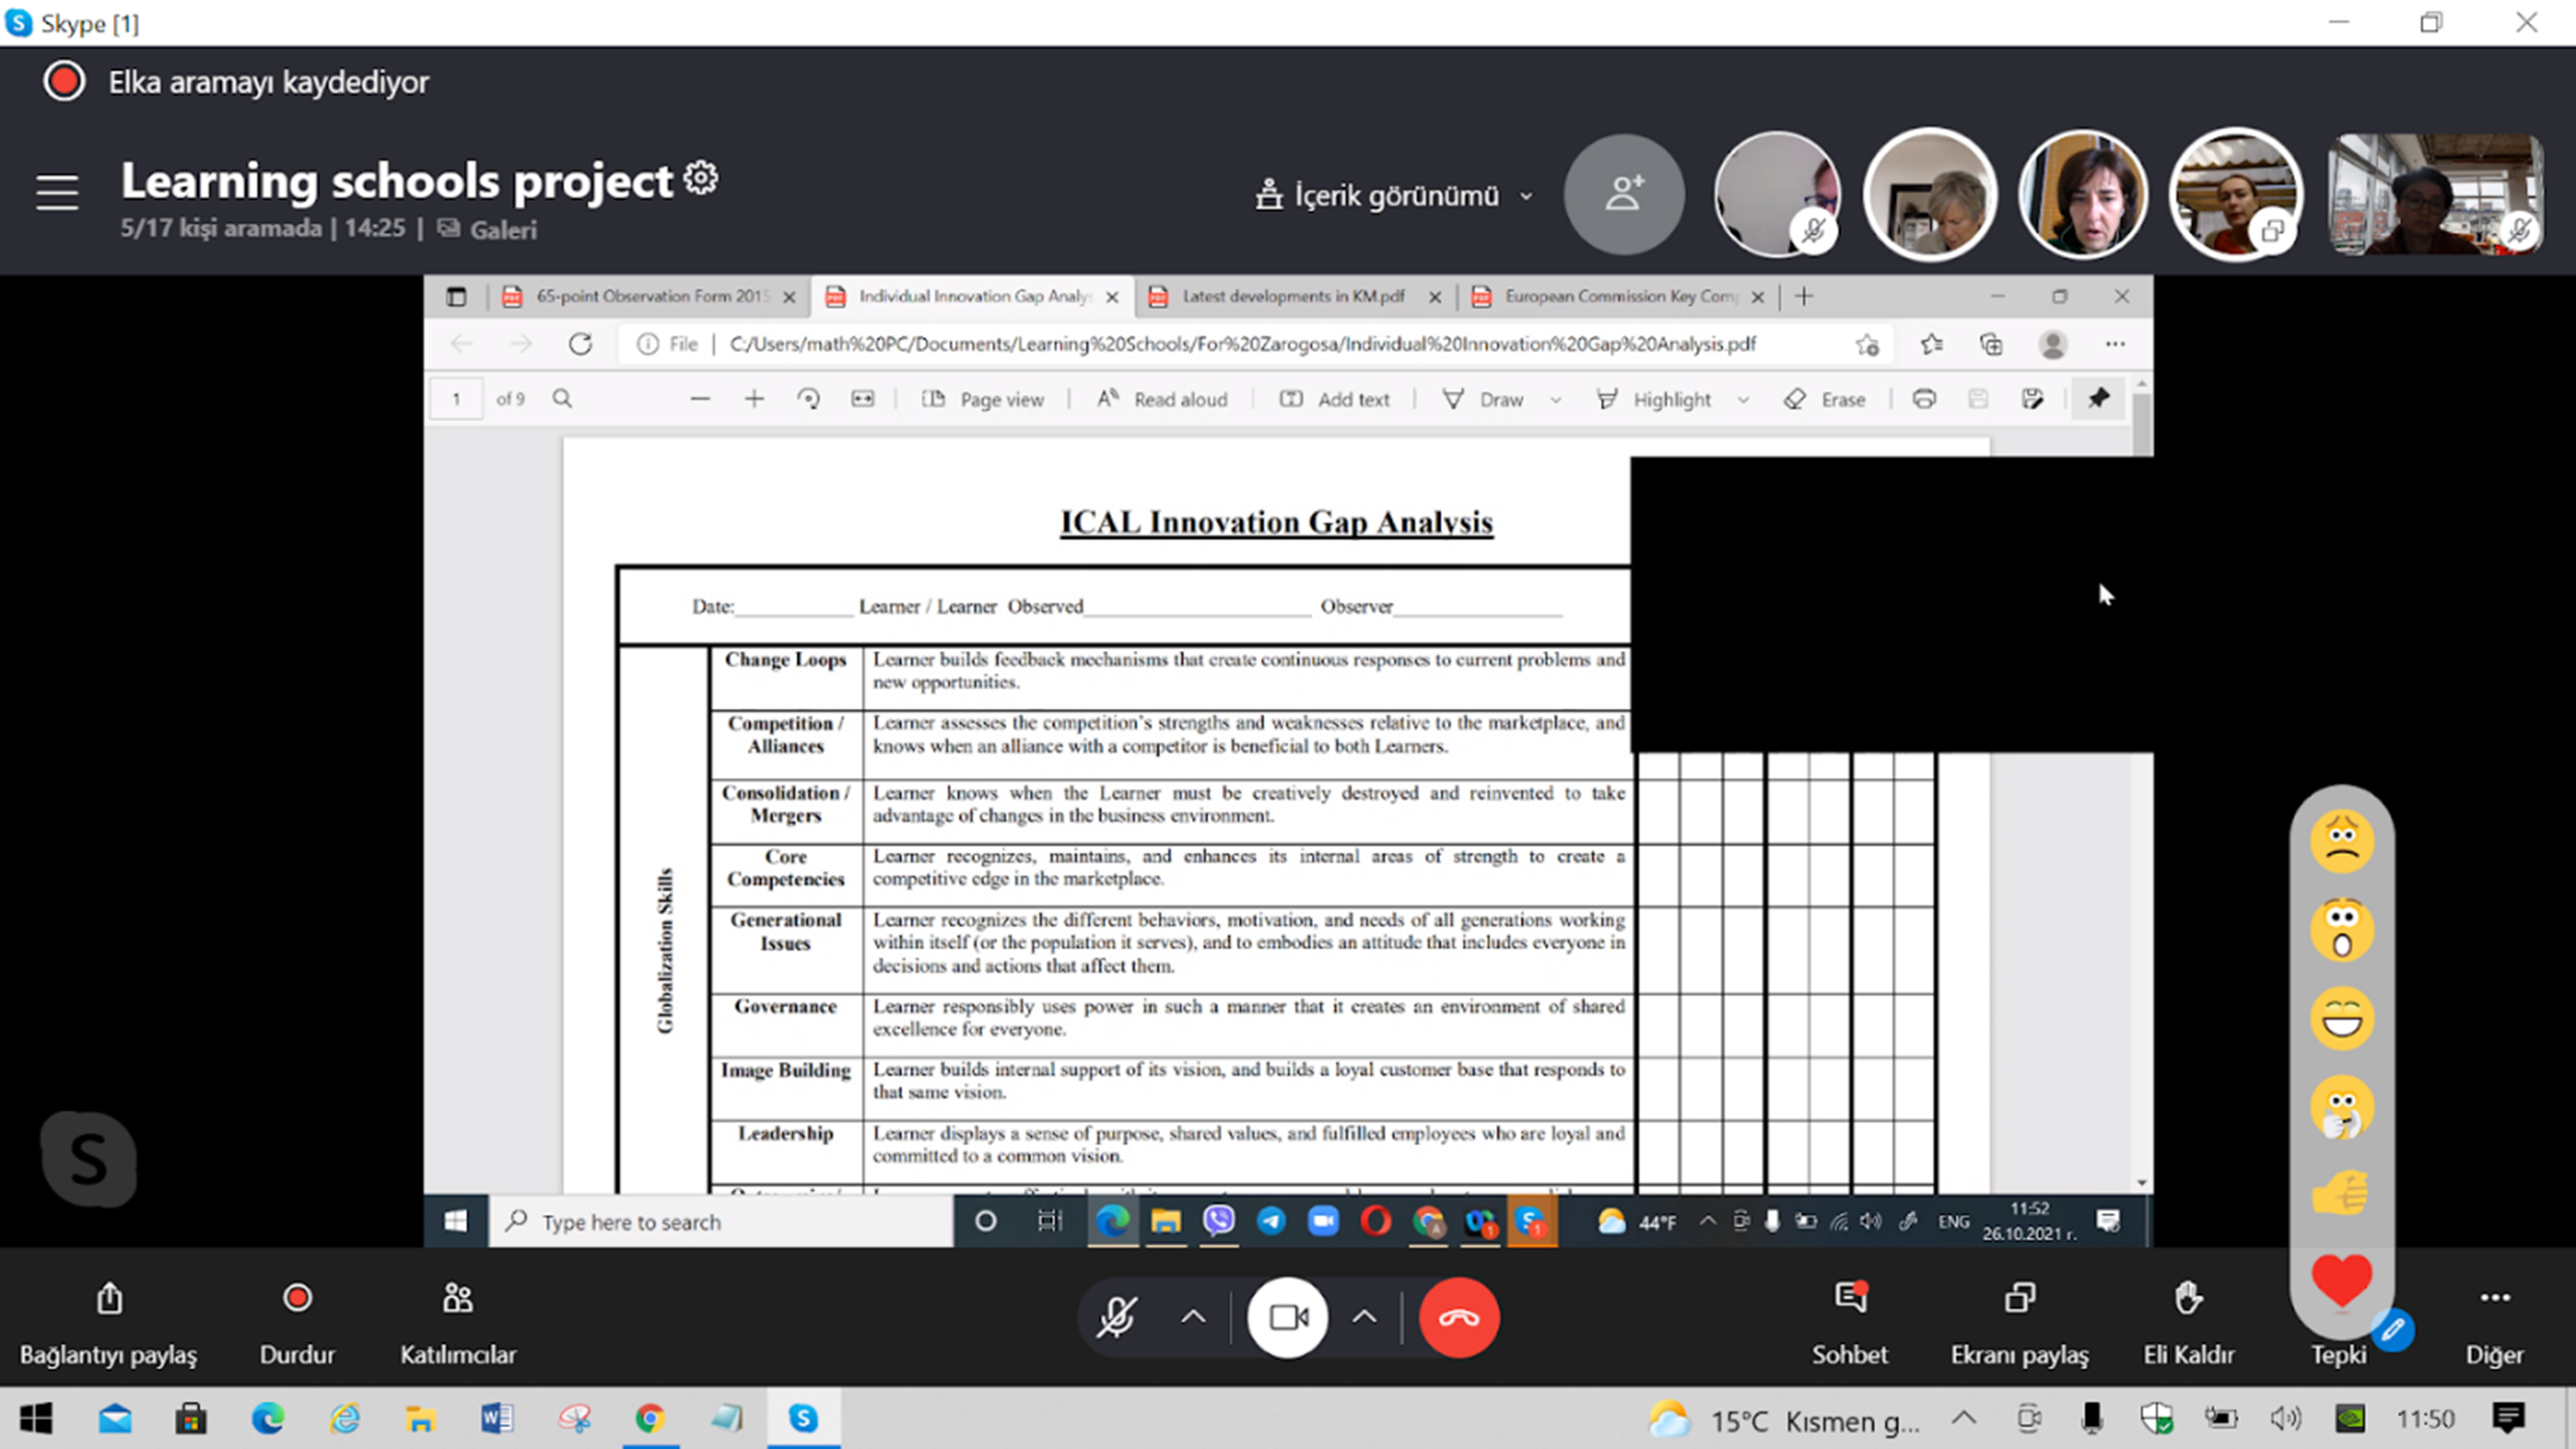Screen dimensions: 2576x1449
Task: Expand camera options chevron
Action: click(x=1364, y=1318)
